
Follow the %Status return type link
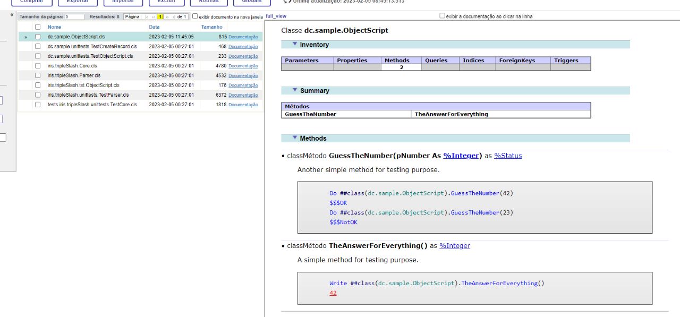click(x=508, y=156)
